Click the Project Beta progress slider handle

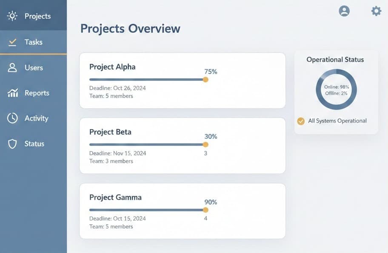(205, 145)
